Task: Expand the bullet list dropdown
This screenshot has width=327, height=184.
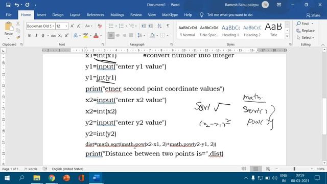Action: pos(116,26)
